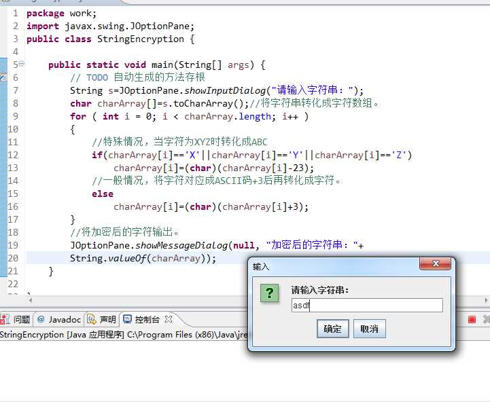Click the Problems tab error icon

pyautogui.click(x=5, y=320)
